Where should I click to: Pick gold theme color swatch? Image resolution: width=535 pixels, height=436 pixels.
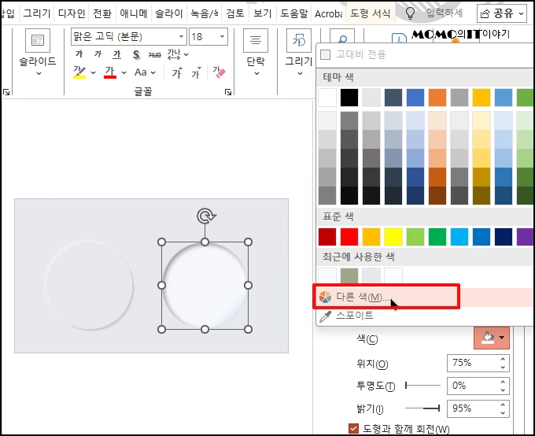(481, 98)
